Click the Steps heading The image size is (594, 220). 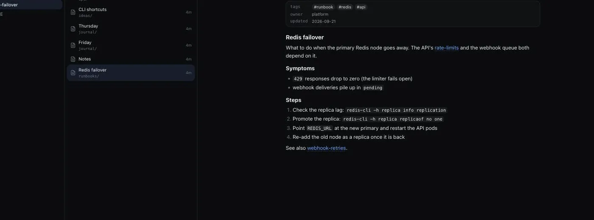(294, 100)
